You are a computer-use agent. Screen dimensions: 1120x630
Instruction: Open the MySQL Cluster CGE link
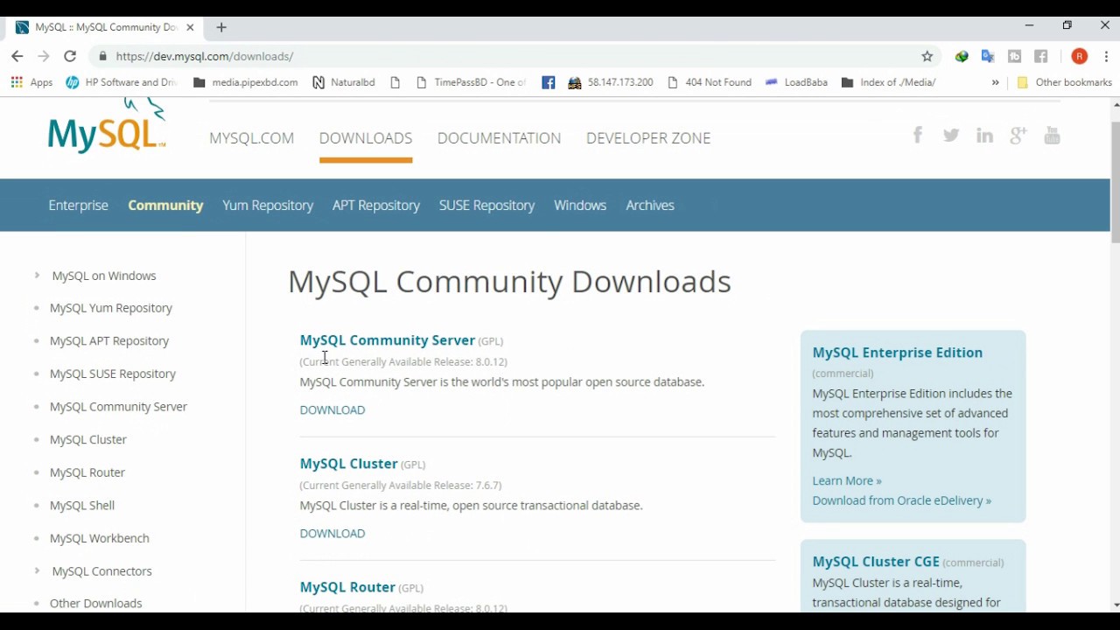[876, 562]
